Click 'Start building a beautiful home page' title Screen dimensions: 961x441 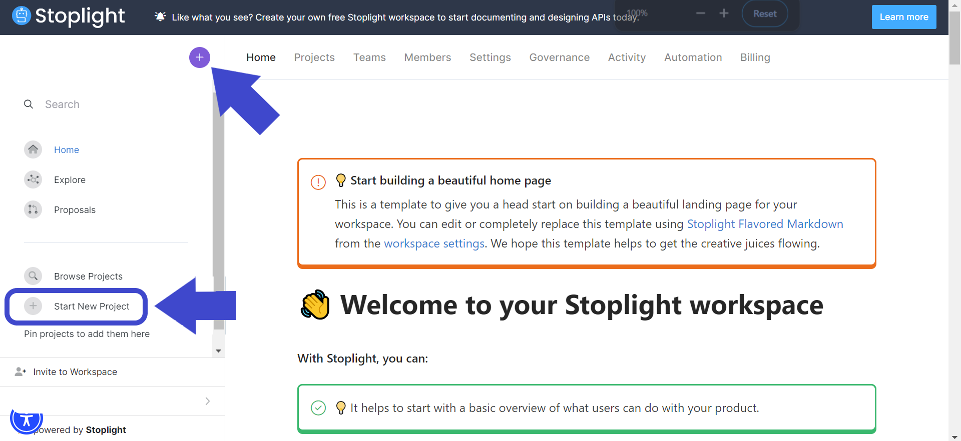[450, 180]
